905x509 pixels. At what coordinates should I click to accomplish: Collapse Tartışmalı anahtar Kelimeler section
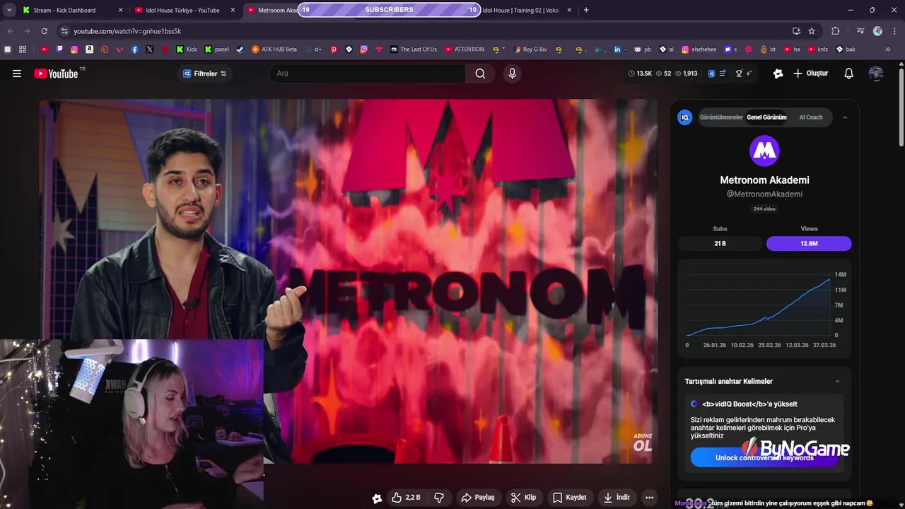[x=838, y=381]
